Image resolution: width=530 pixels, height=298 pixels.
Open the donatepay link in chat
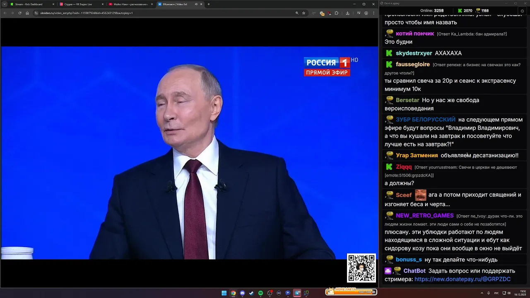[463, 279]
